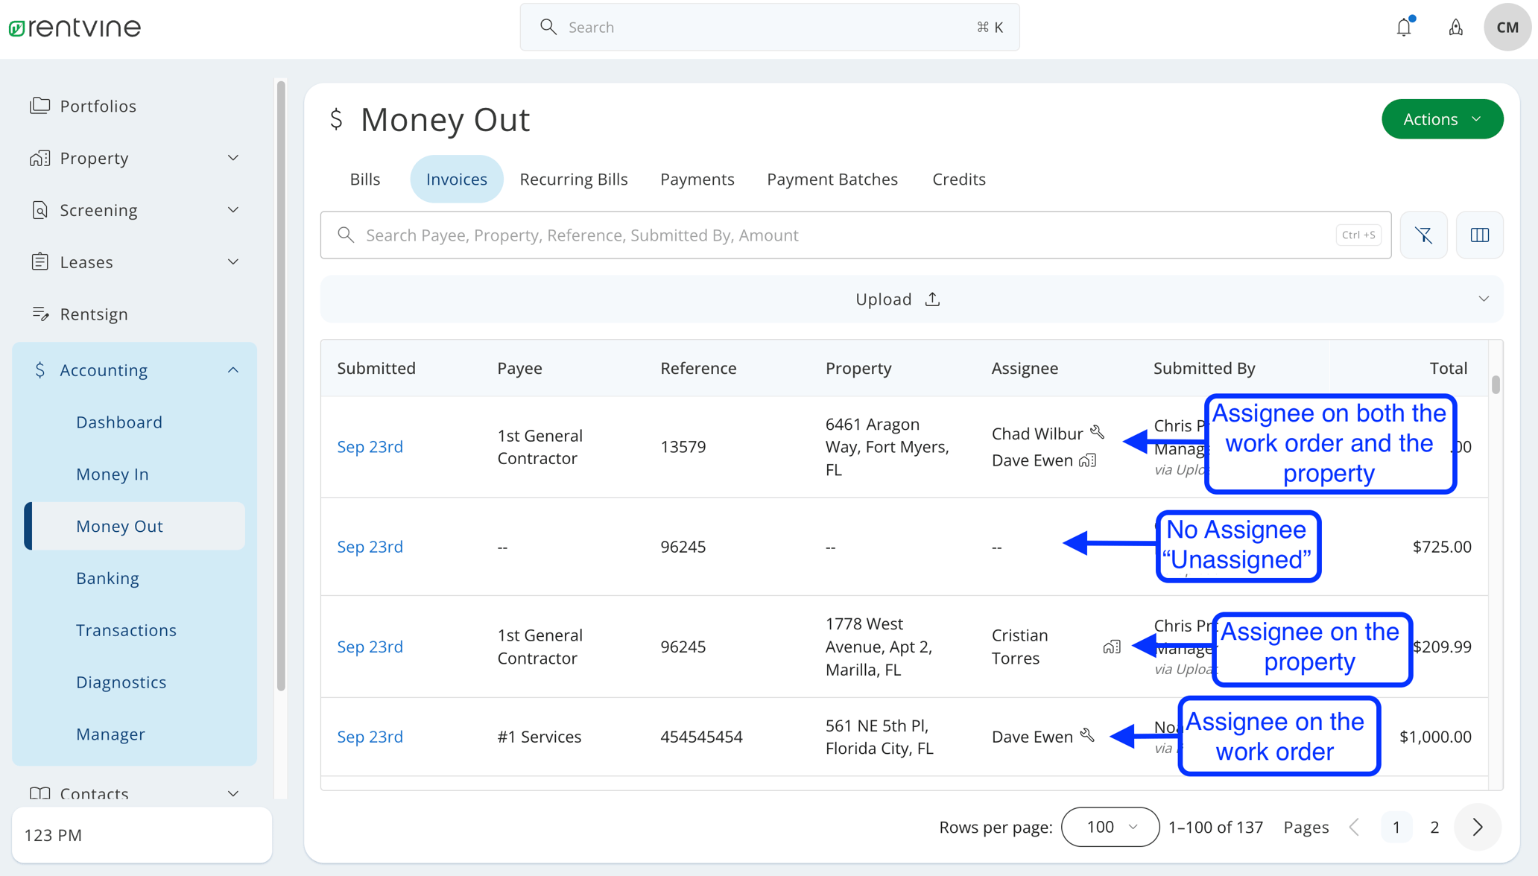Click the upload arrow icon
Viewport: 1538px width, 876px height.
click(x=933, y=299)
